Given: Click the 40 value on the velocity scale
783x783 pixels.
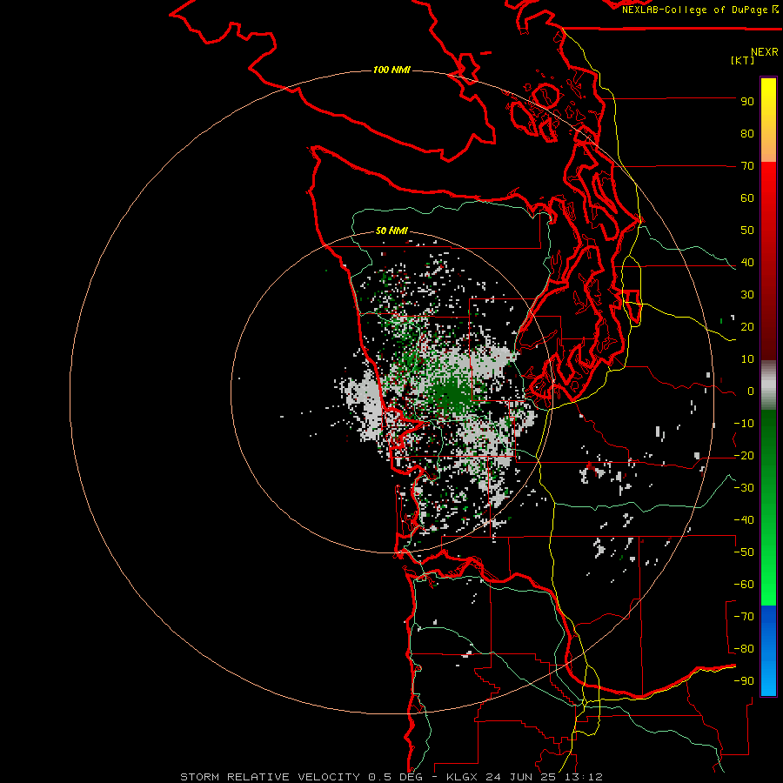Looking at the screenshot, I should (747, 263).
